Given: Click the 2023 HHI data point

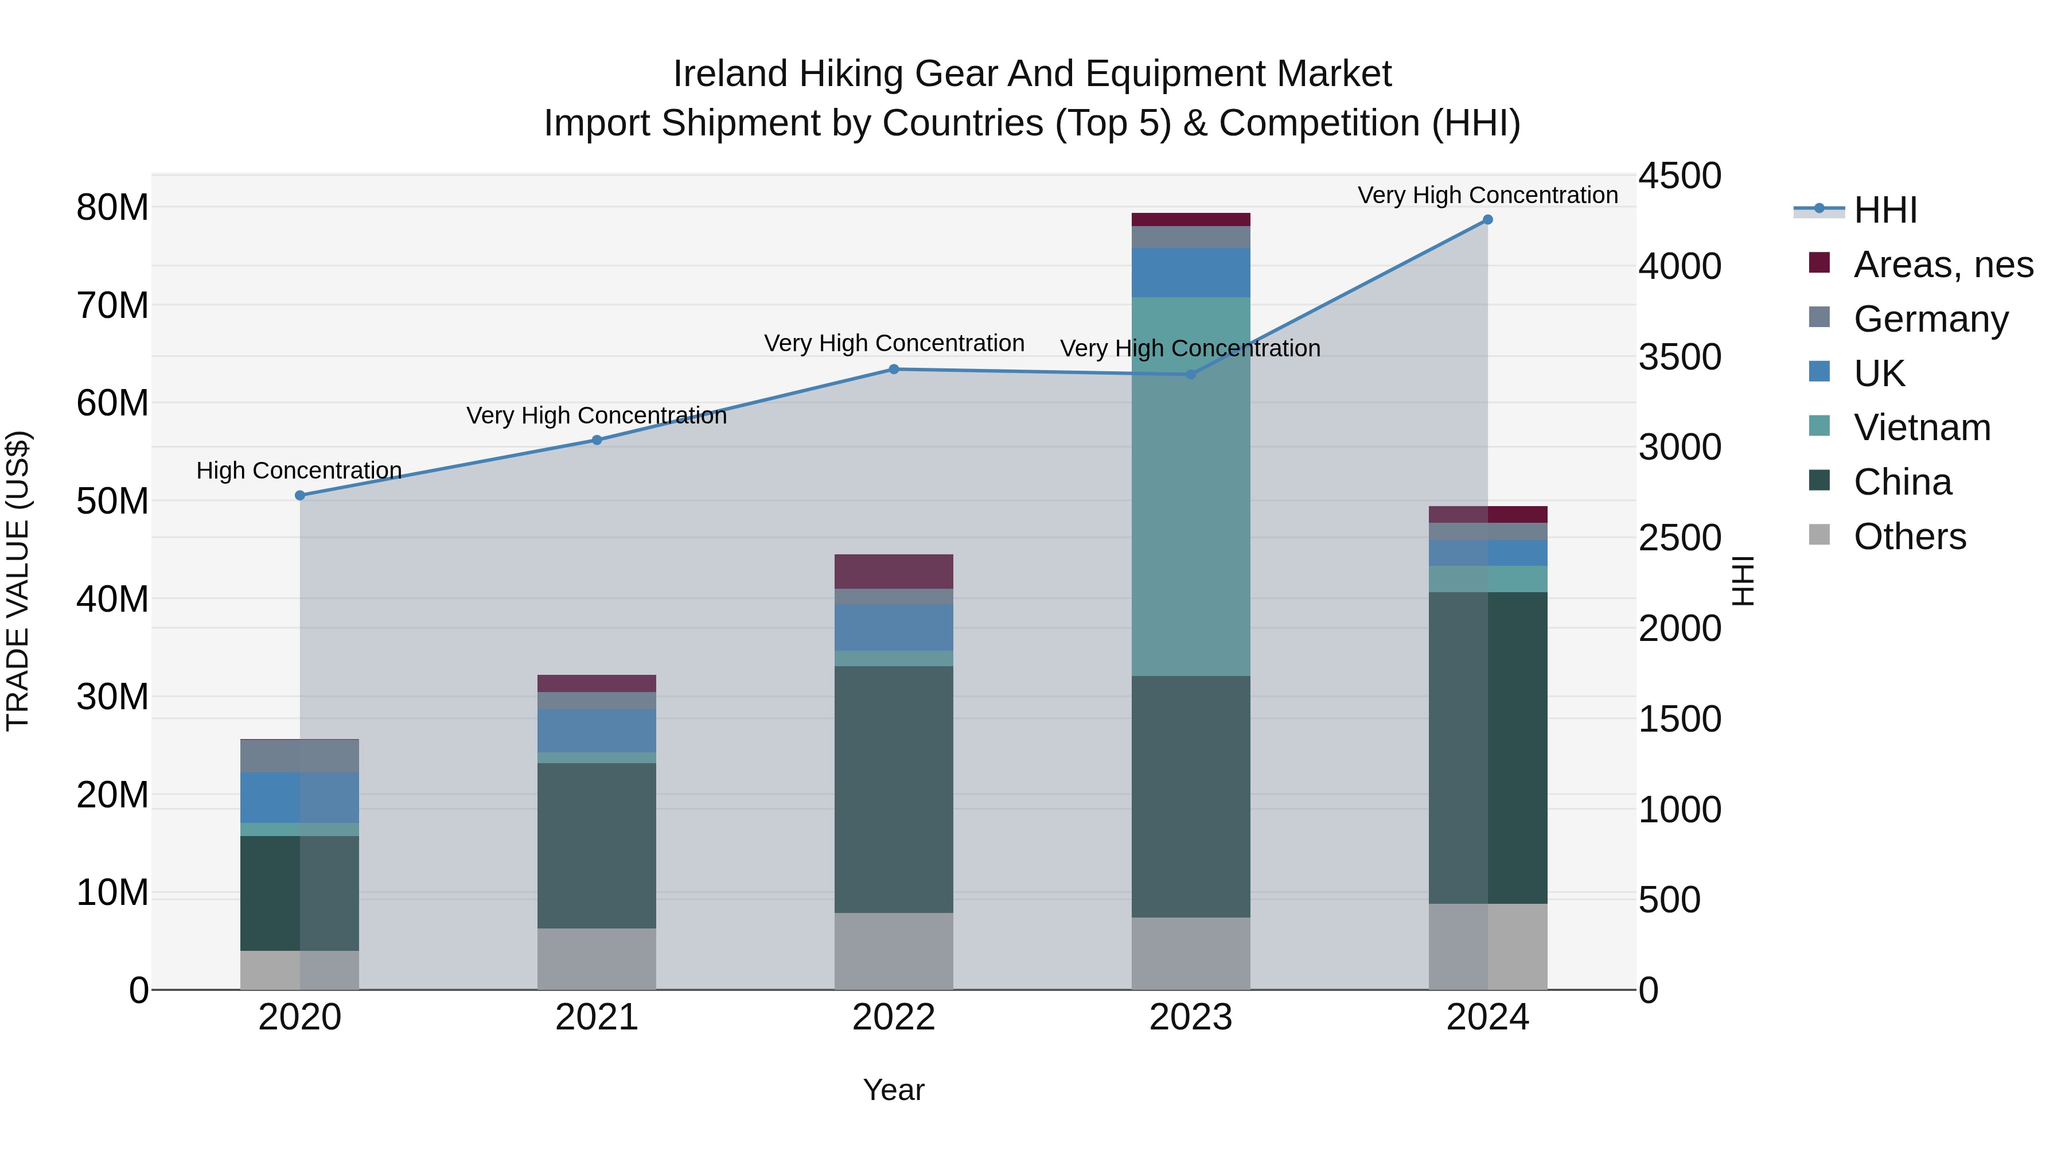Looking at the screenshot, I should pos(1190,375).
